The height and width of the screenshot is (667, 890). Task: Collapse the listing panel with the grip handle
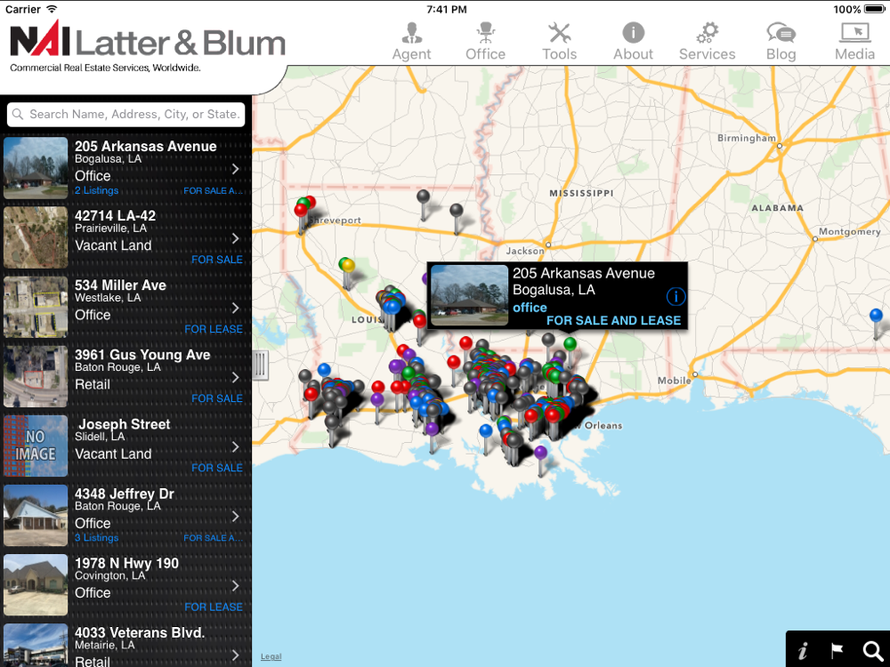tap(260, 365)
